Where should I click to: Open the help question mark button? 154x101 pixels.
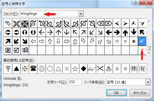pyautogui.click(x=136, y=3)
